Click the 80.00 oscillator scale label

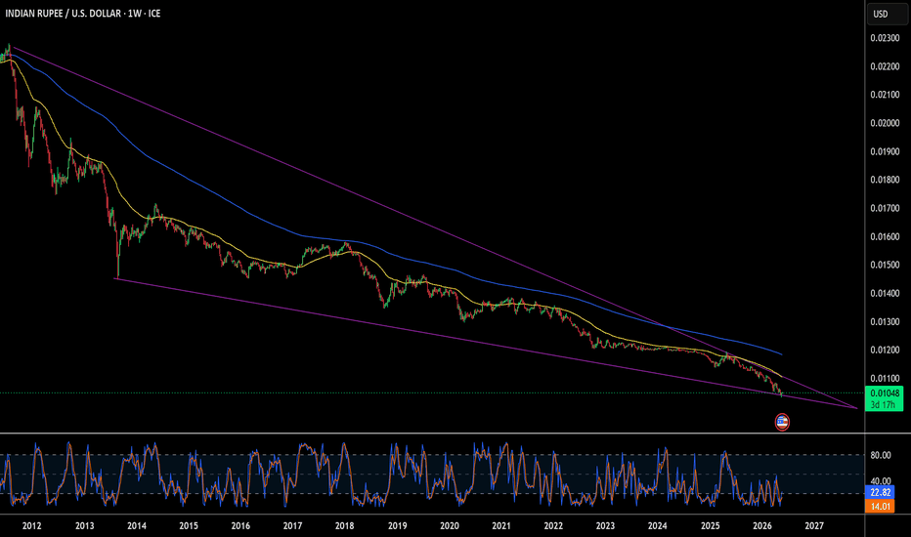click(x=880, y=455)
